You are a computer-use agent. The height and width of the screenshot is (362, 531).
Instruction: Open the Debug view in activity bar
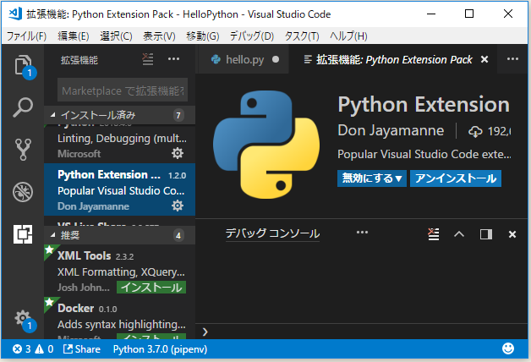tap(23, 192)
